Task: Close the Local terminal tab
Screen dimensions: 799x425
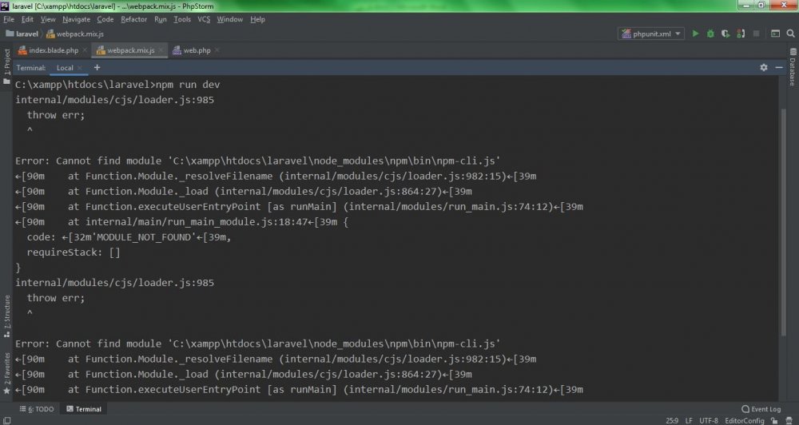Action: click(x=79, y=68)
